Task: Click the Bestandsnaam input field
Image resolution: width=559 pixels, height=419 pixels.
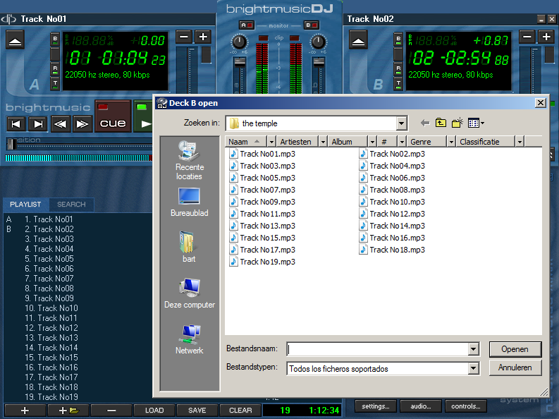Action: pyautogui.click(x=378, y=349)
